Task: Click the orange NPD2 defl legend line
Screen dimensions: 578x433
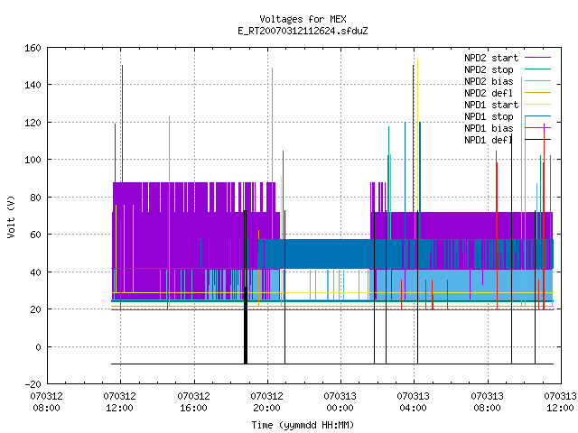Action: tap(538, 92)
